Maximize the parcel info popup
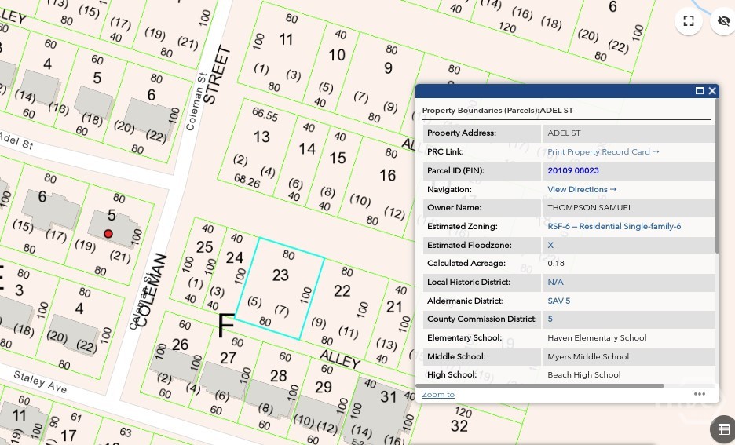Screen dimensions: 735x445 point(700,91)
